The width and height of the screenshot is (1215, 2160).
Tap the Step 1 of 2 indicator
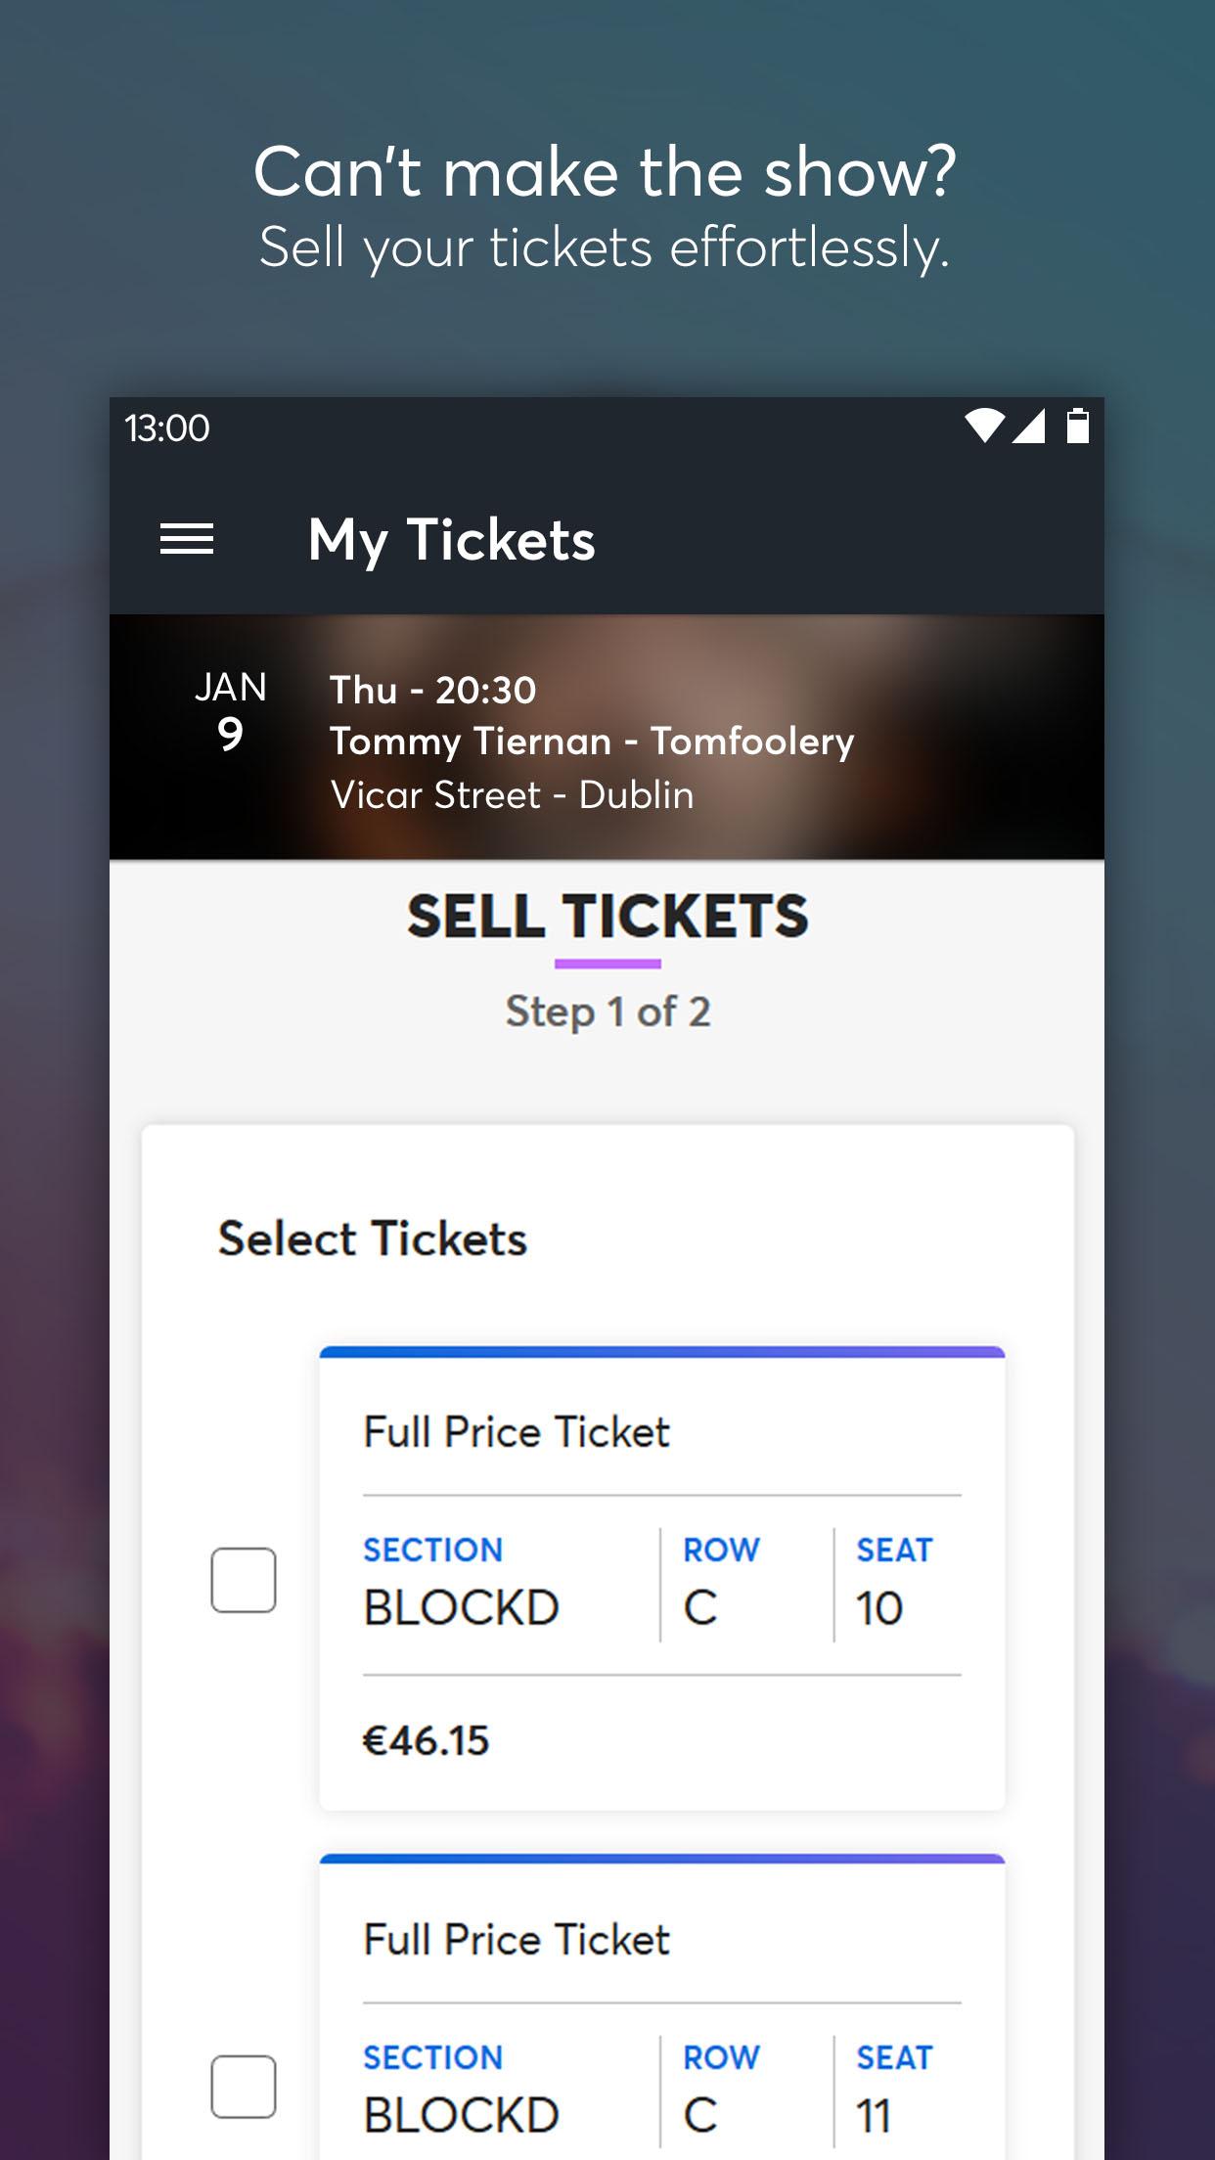pos(607,1012)
